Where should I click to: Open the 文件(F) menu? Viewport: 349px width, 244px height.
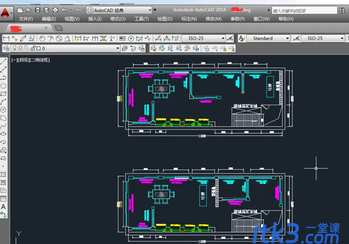[x=26, y=19]
